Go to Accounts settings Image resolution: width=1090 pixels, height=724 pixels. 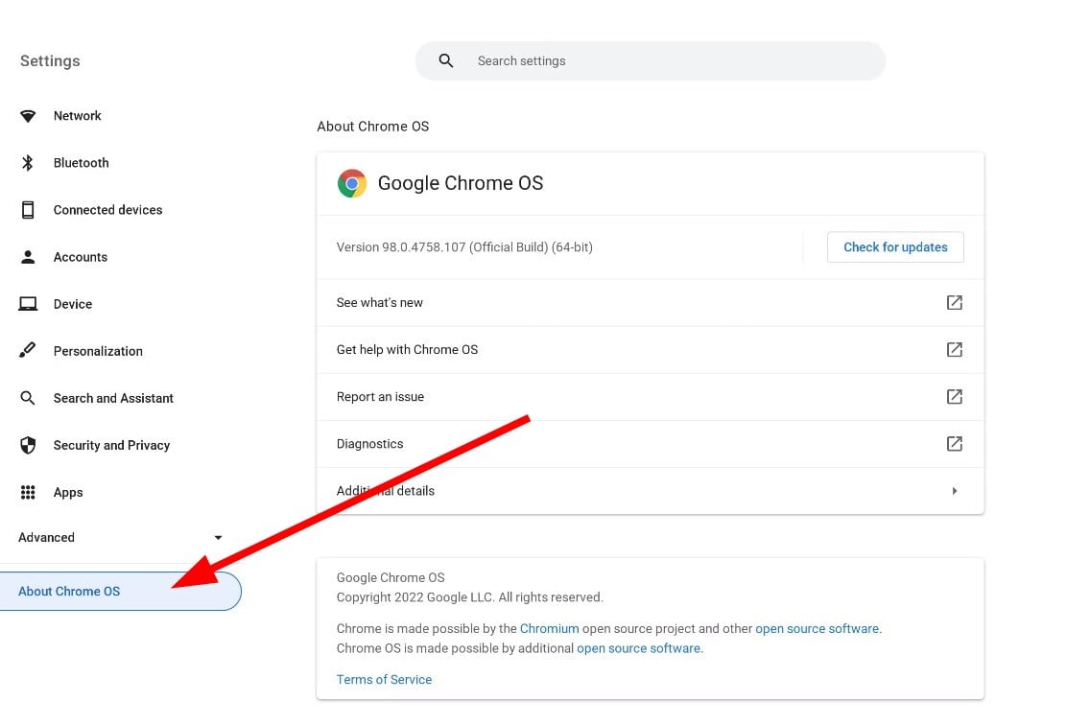pyautogui.click(x=81, y=257)
